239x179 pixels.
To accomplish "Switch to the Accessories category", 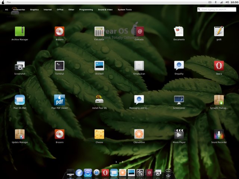I will click(x=19, y=10).
